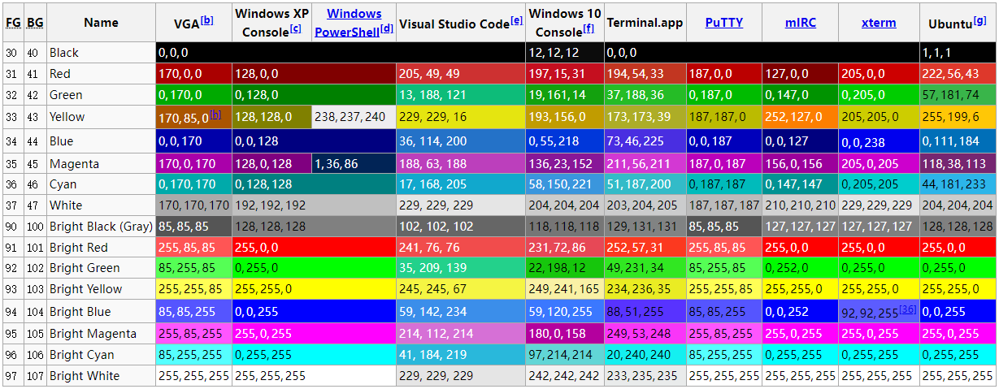Click BG code 43 in Yellow row
Viewport: 999px width, 389px height.
[33, 117]
